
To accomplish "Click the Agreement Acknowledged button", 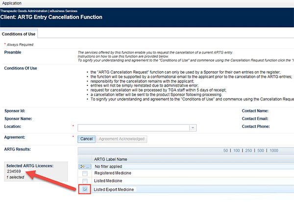I will [x=122, y=139].
